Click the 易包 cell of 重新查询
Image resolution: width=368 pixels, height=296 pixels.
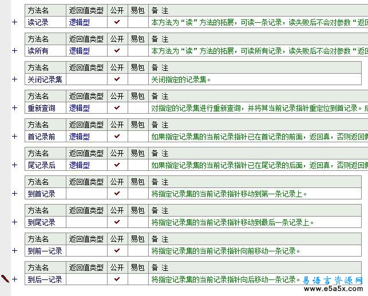[139, 108]
